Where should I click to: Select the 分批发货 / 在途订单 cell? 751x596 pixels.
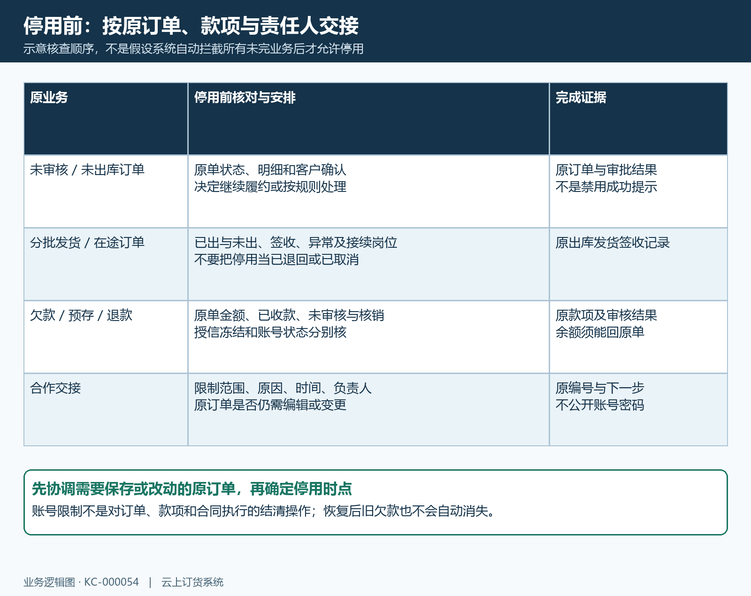pyautogui.click(x=106, y=264)
